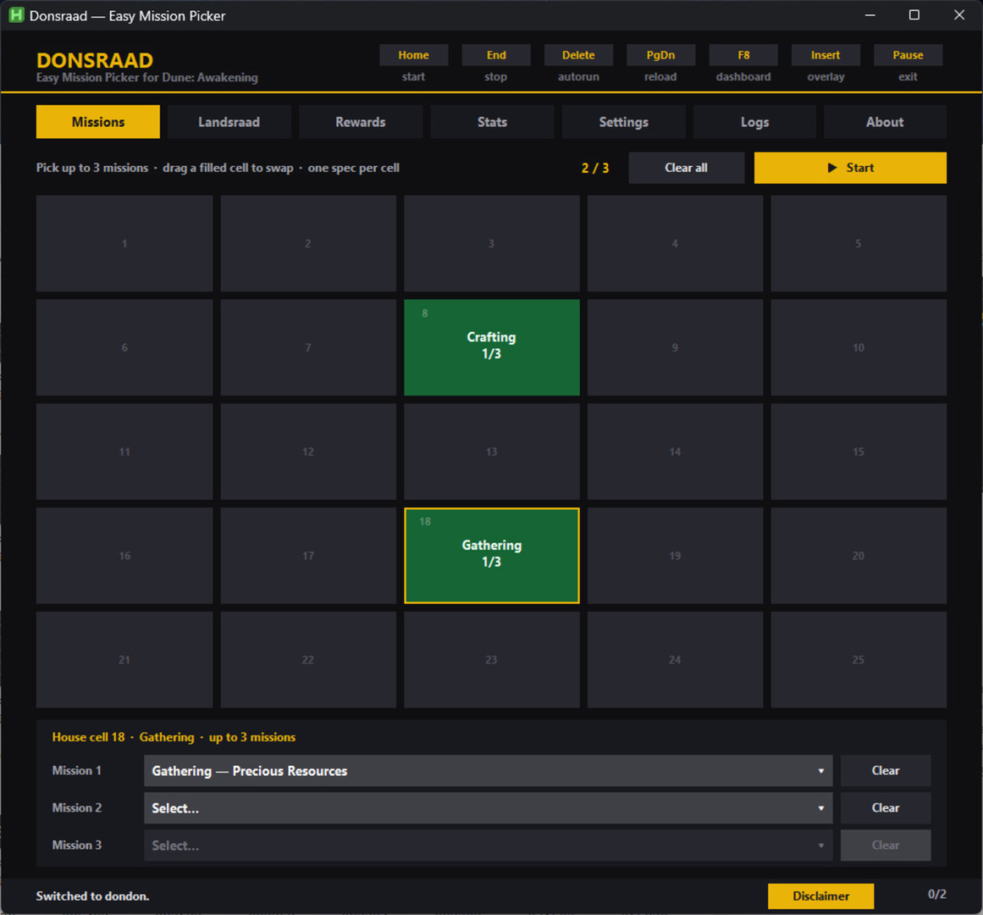Select grid cell 7

coord(308,347)
